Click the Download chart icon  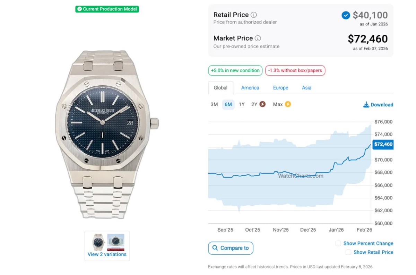(366, 105)
